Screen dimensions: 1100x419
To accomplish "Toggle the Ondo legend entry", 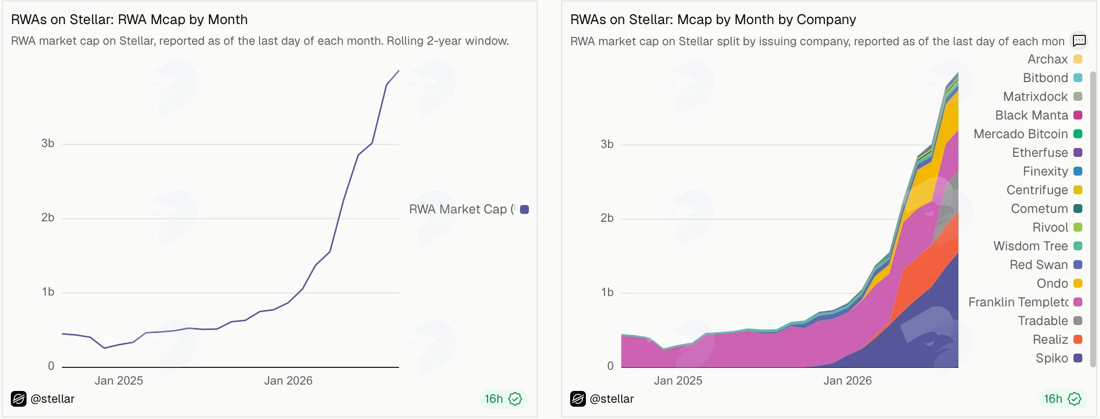I will [1059, 283].
